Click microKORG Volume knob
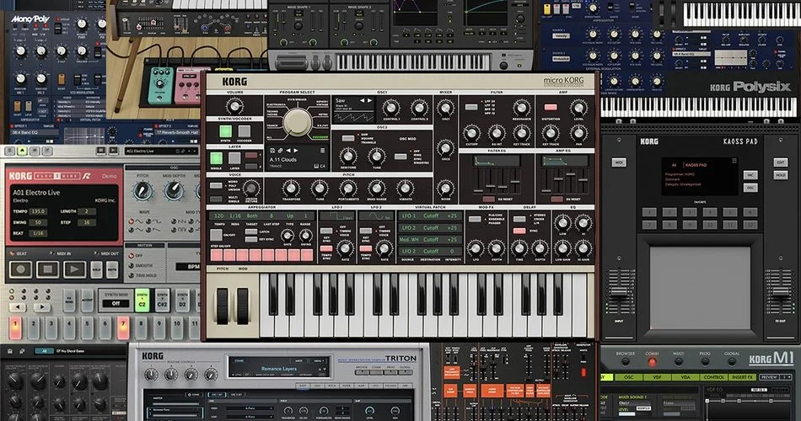 coord(234,107)
